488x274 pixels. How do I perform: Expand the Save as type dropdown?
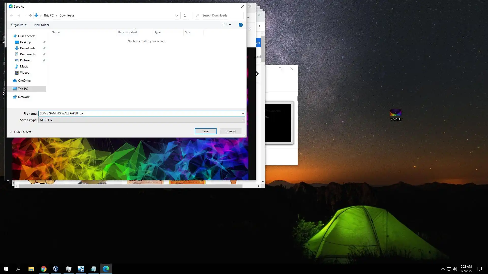243,120
